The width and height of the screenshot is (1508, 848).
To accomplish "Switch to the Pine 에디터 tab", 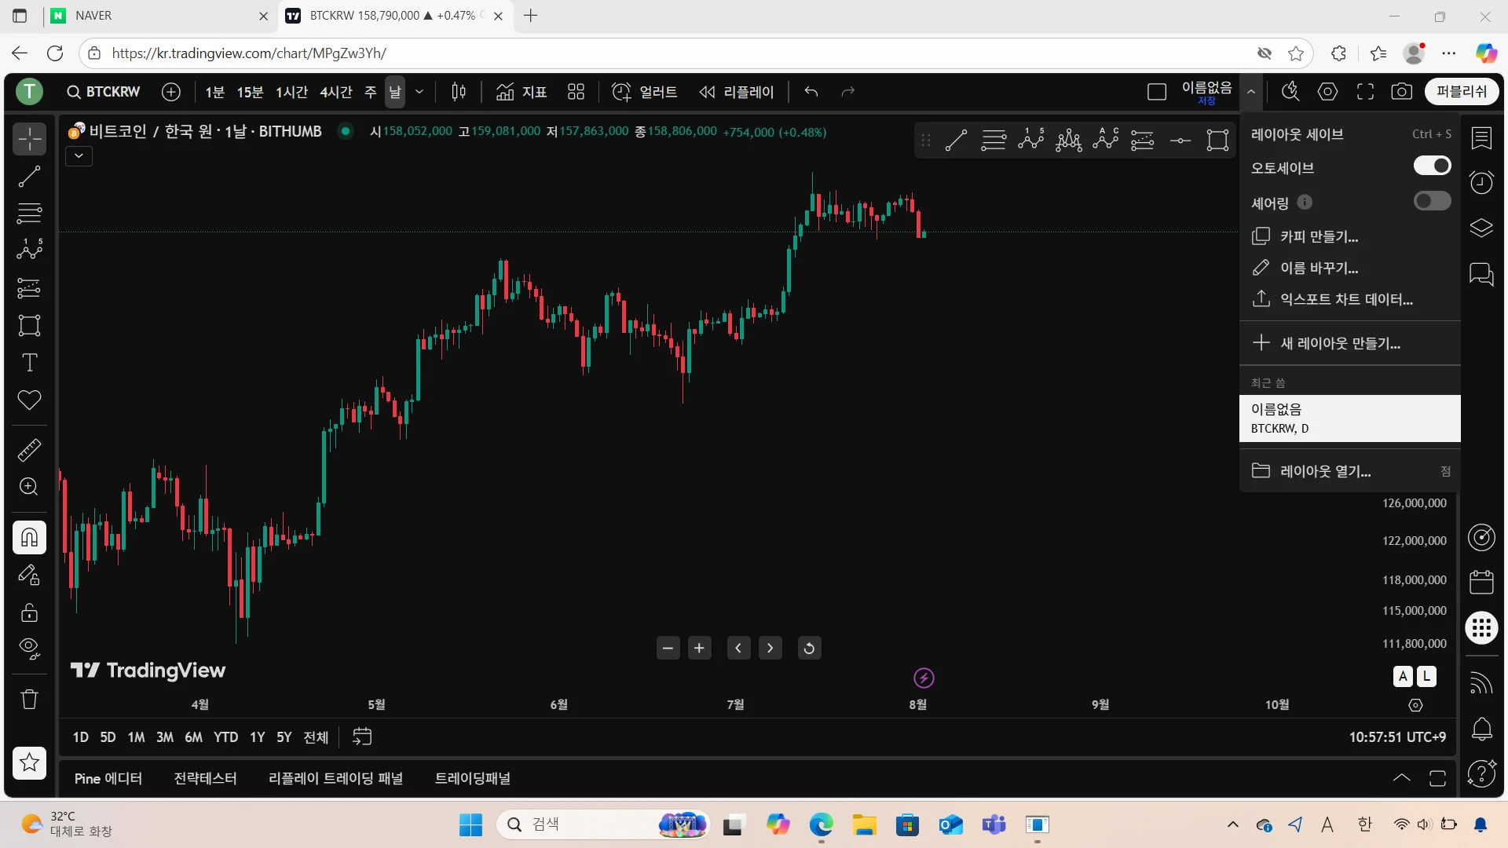I will pyautogui.click(x=108, y=778).
